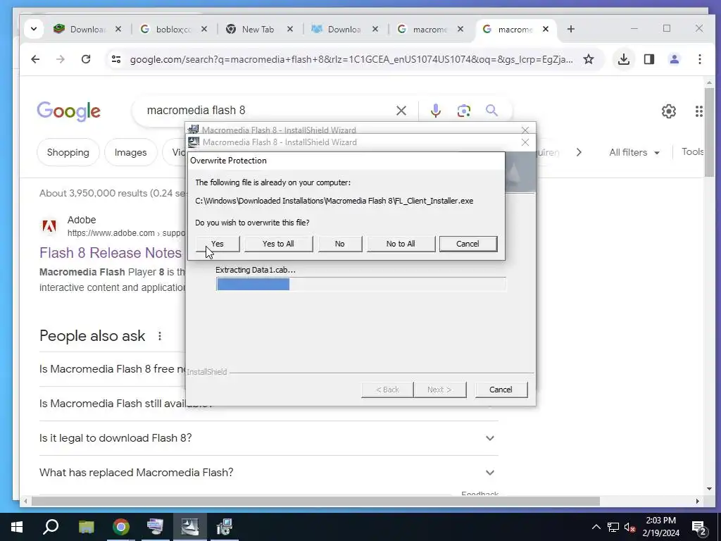Open the clock and date

pos(660,527)
